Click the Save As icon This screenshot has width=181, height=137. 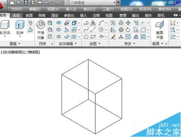tap(33, 3)
